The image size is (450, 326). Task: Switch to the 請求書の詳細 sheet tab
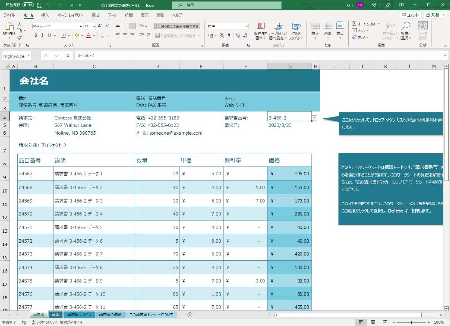pyautogui.click(x=110, y=315)
